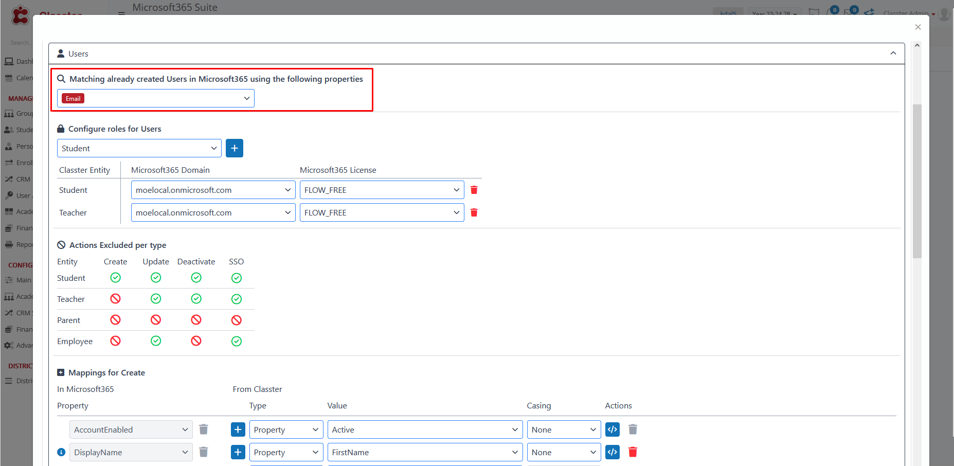The image size is (954, 466).
Task: Toggle Employee Deactivate exclusion
Action: pos(196,341)
